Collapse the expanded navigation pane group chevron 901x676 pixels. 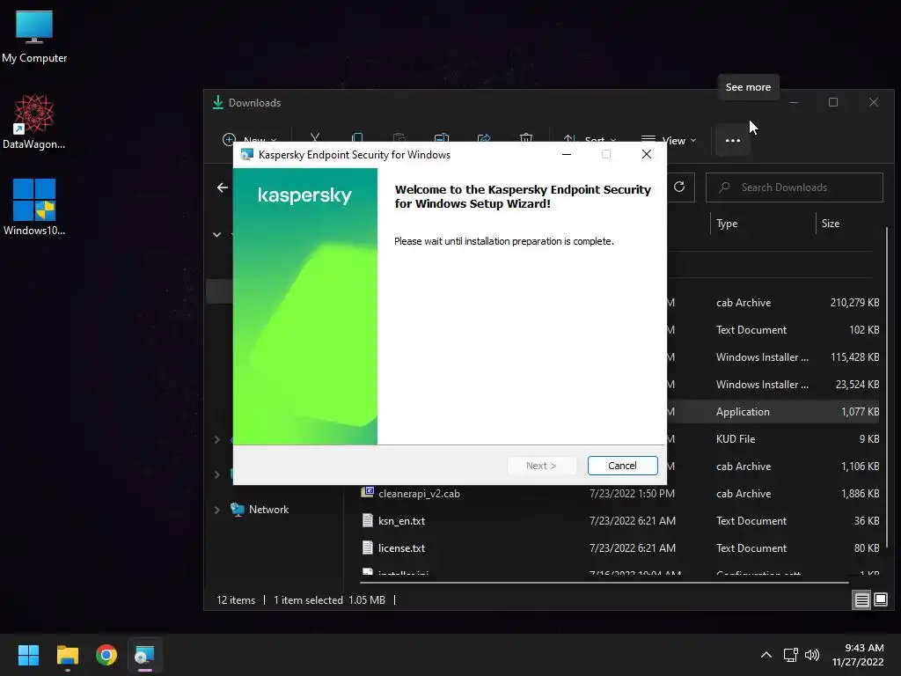217,234
